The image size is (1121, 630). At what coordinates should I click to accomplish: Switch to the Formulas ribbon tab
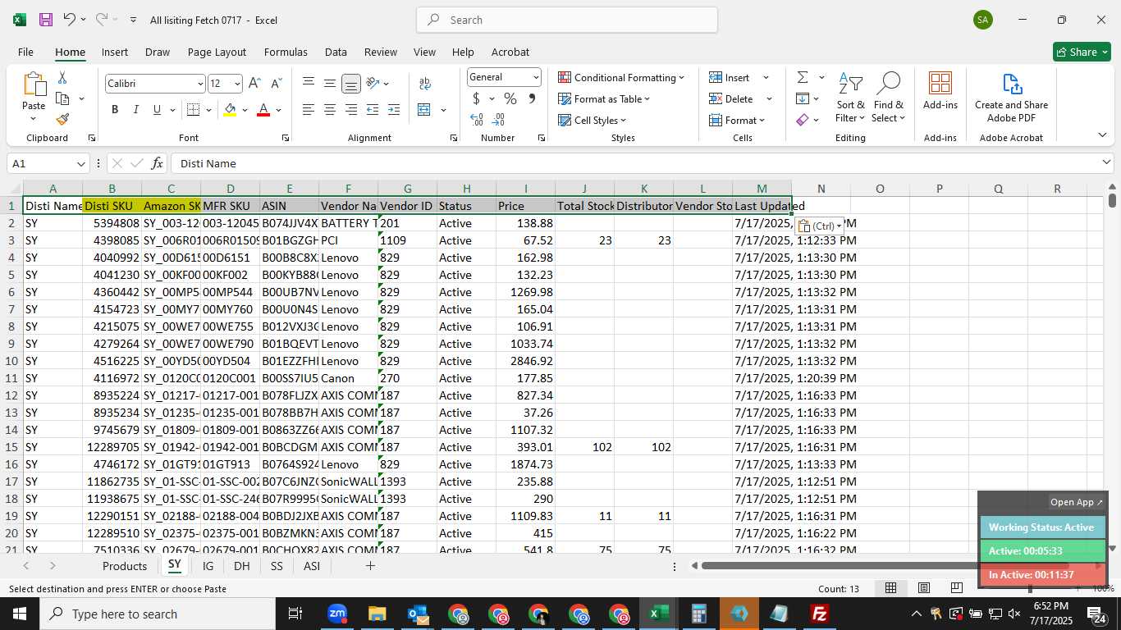286,52
